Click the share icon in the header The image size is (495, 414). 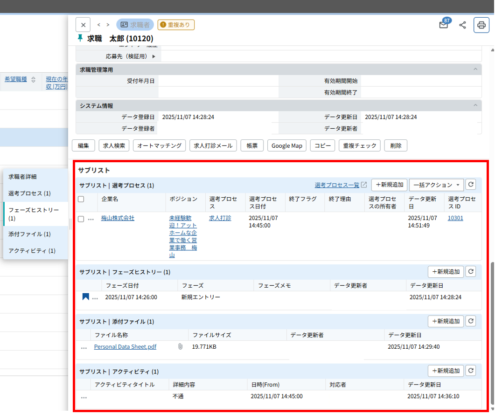[x=462, y=25]
